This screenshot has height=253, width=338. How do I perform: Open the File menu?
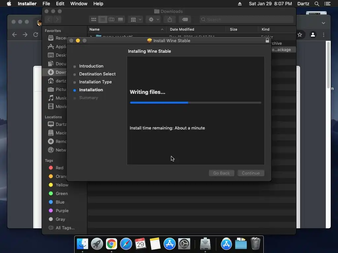(46, 4)
